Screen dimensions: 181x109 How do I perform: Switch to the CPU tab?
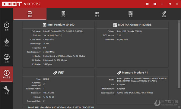point(63,14)
